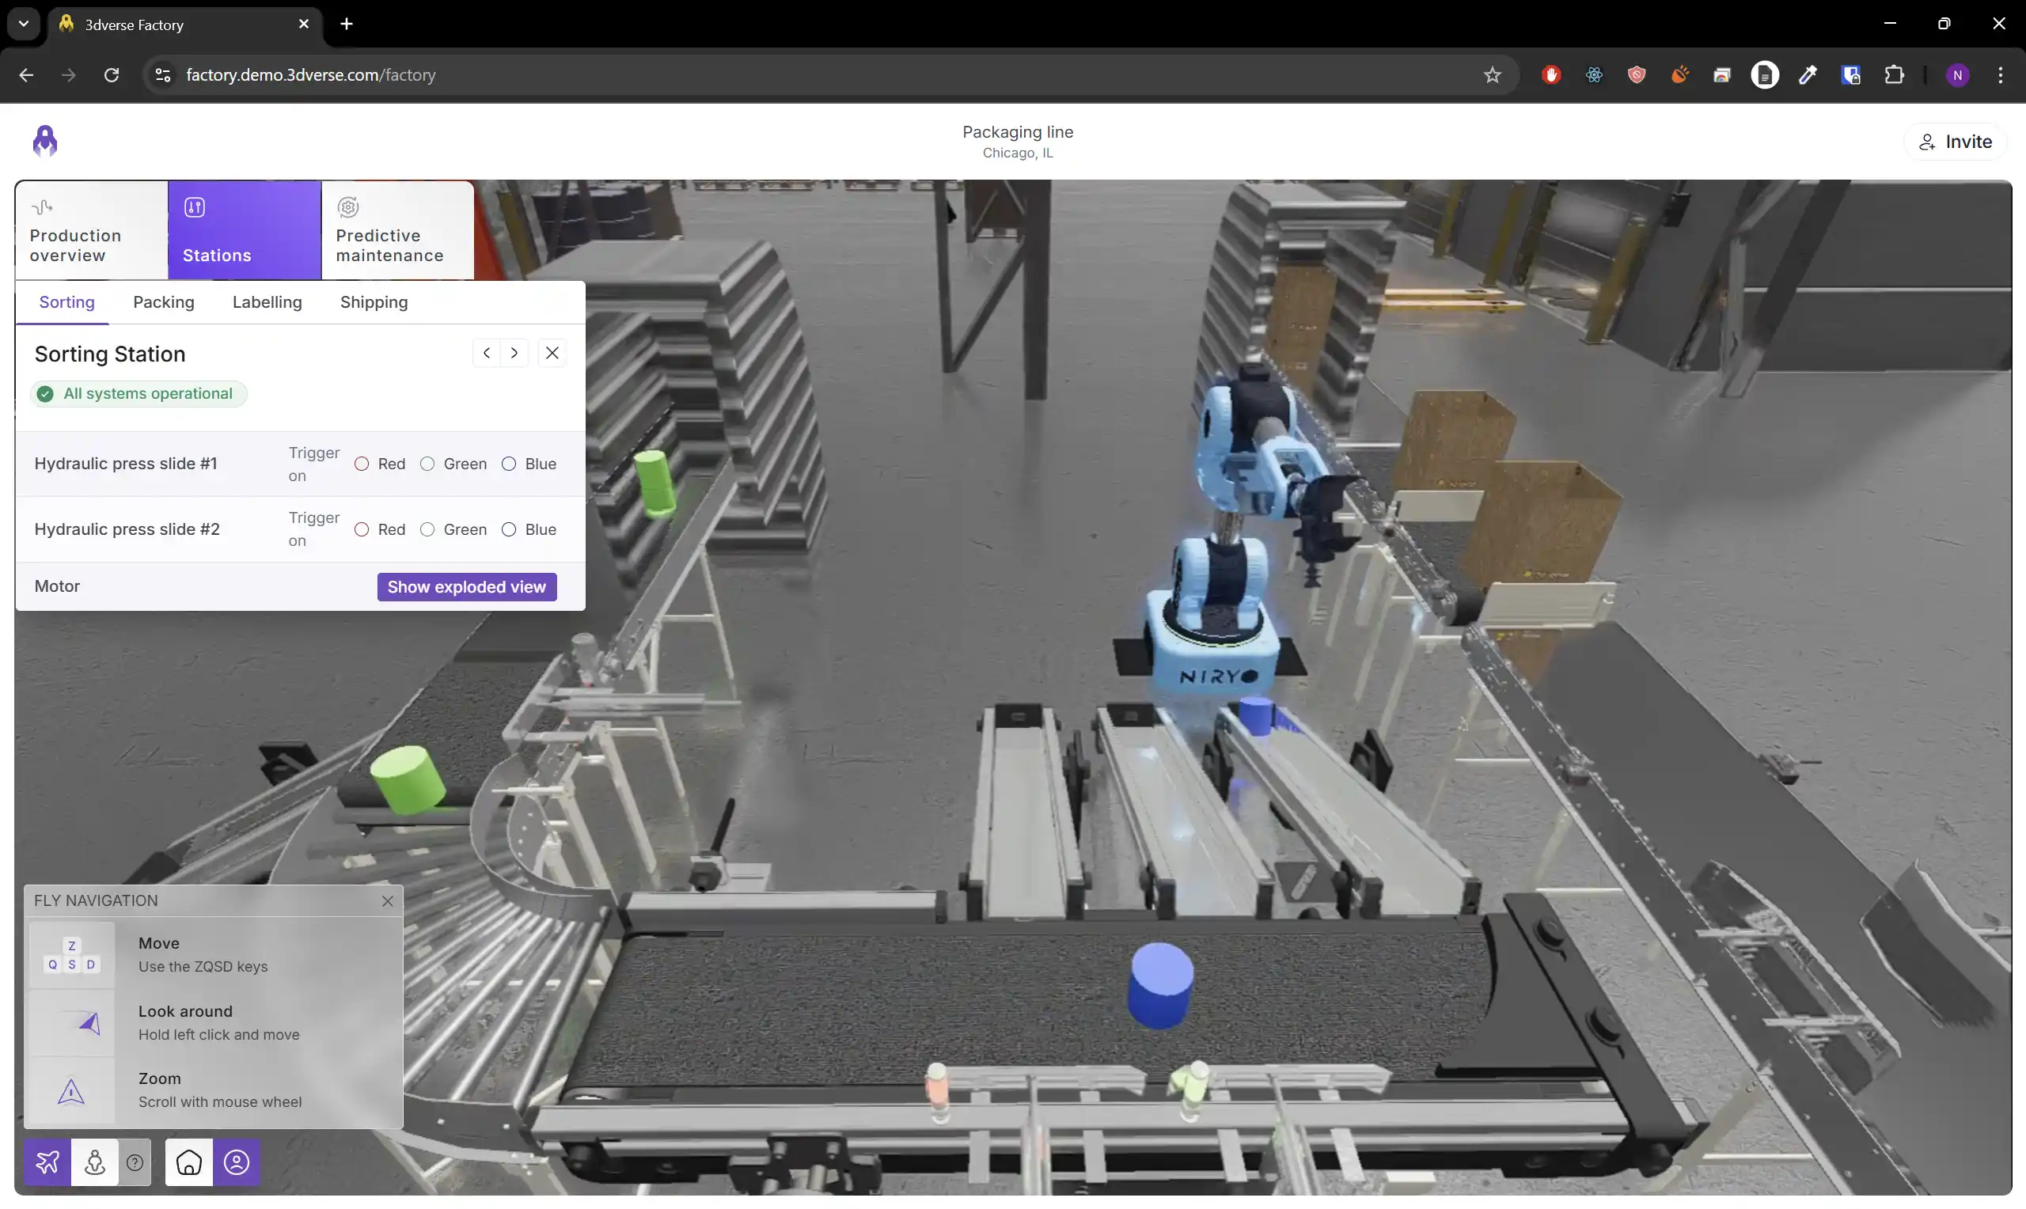The height and width of the screenshot is (1209, 2026).
Task: Go to next station with right chevron
Action: 514,352
